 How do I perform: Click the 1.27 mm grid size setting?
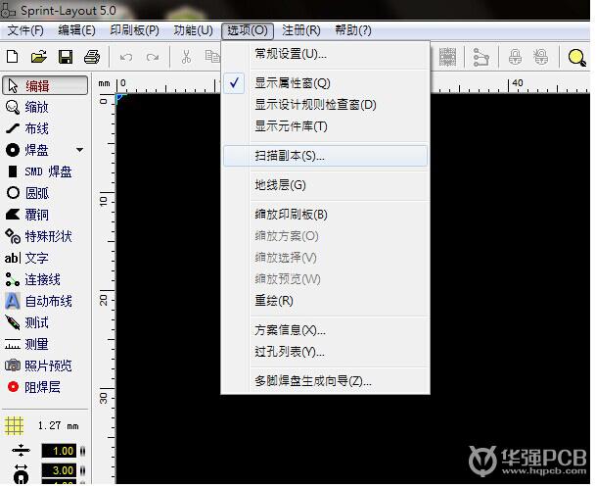click(57, 426)
